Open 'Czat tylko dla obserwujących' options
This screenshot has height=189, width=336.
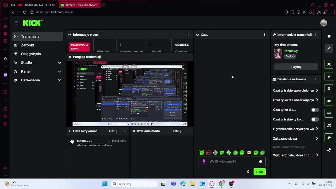296,100
